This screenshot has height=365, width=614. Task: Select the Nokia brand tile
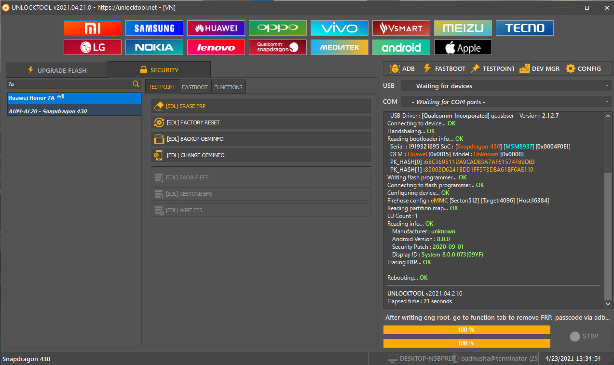tap(154, 47)
